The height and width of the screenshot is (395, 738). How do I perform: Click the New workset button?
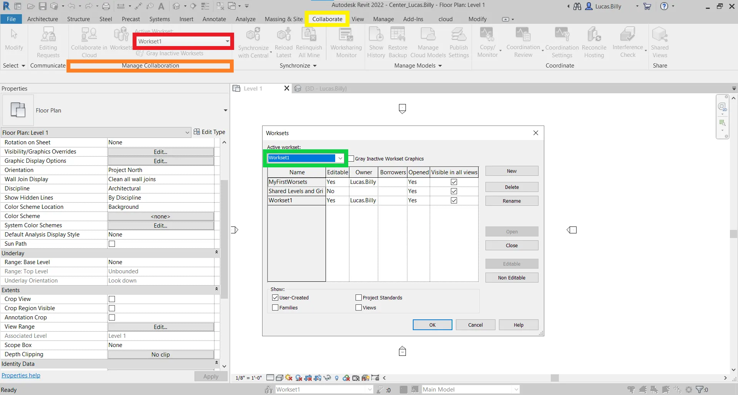coord(511,171)
